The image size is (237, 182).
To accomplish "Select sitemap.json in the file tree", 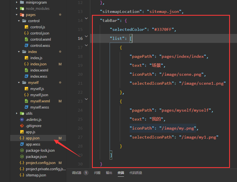I will click(36, 175).
